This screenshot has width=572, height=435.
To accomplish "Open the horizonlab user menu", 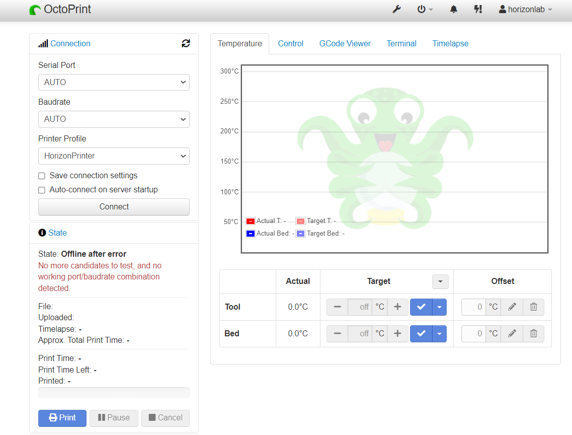I will pos(525,9).
